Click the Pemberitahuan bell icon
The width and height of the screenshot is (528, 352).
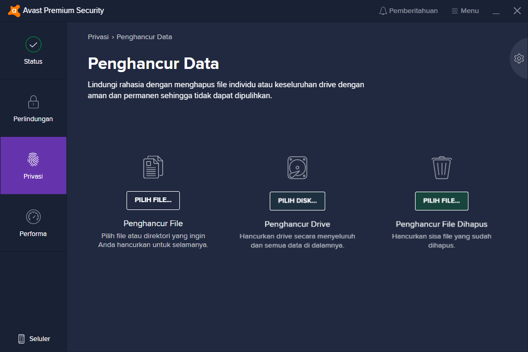[383, 11]
